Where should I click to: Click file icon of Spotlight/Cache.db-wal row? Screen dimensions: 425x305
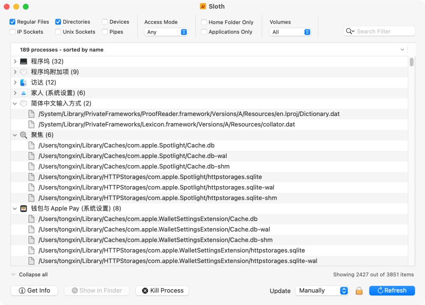[32, 156]
